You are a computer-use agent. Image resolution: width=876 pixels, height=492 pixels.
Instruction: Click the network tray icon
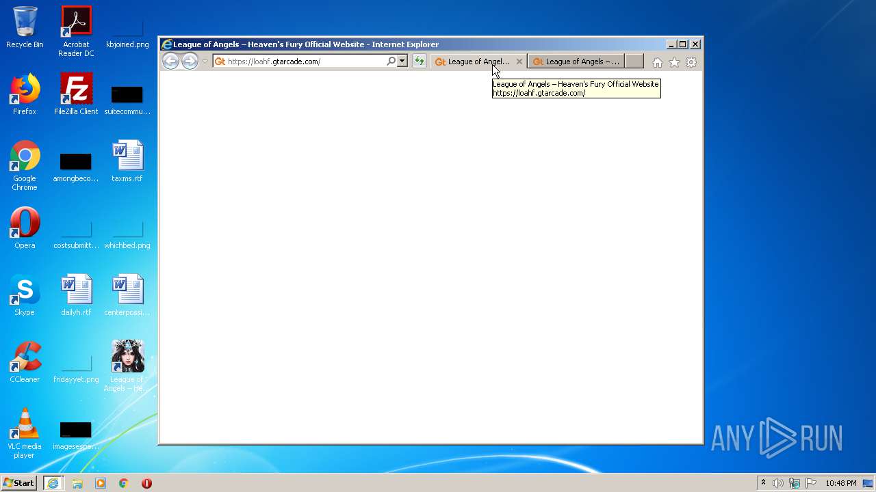(795, 483)
